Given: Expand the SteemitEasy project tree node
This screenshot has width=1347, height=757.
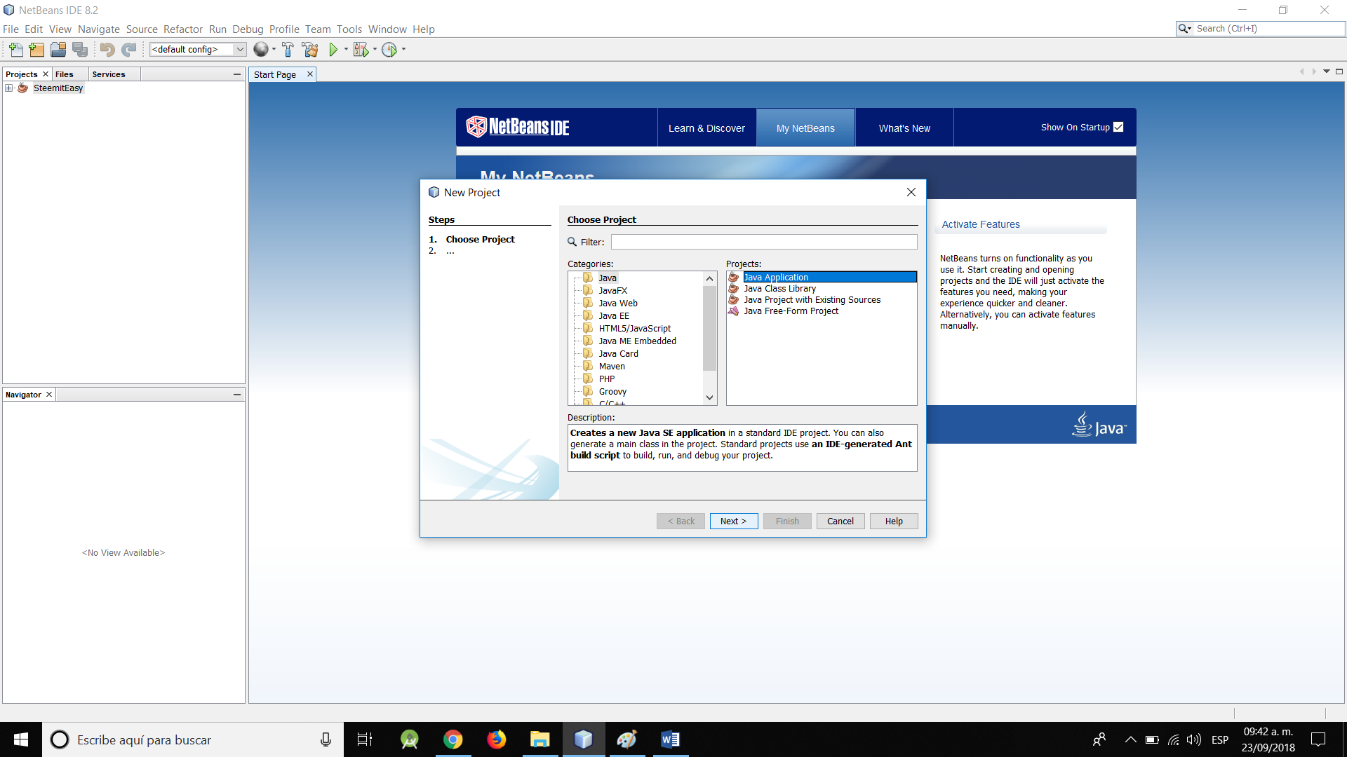Looking at the screenshot, I should click(x=9, y=88).
